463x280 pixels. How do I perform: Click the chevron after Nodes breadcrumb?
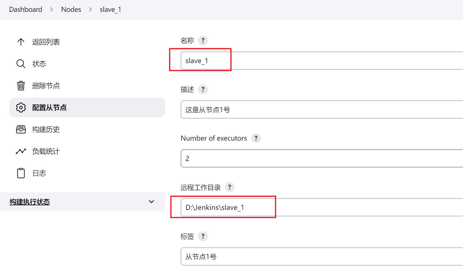90,9
